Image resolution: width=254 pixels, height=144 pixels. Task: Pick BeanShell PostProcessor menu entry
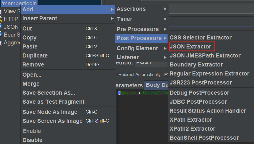click(x=204, y=138)
